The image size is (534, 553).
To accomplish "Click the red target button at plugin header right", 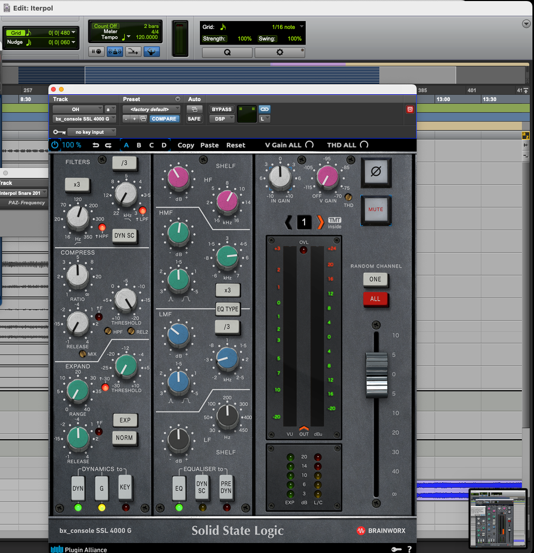I will tap(410, 110).
